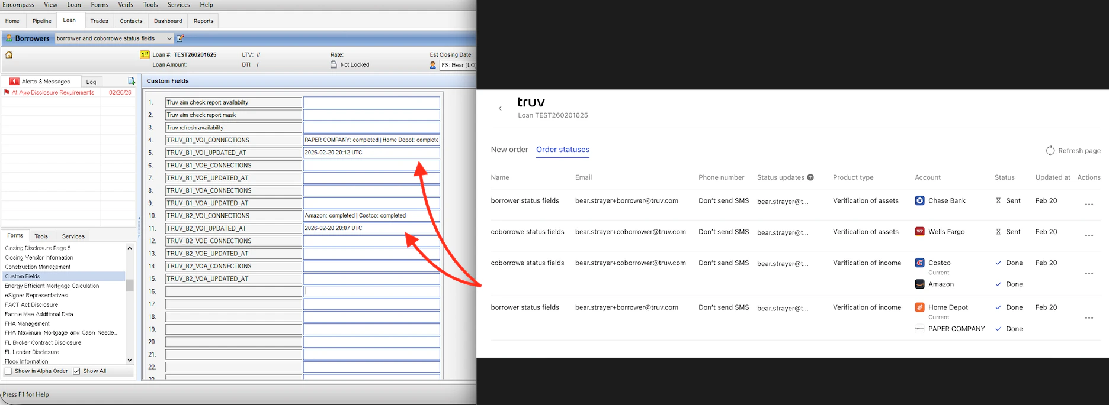Open the View menu

(x=51, y=5)
